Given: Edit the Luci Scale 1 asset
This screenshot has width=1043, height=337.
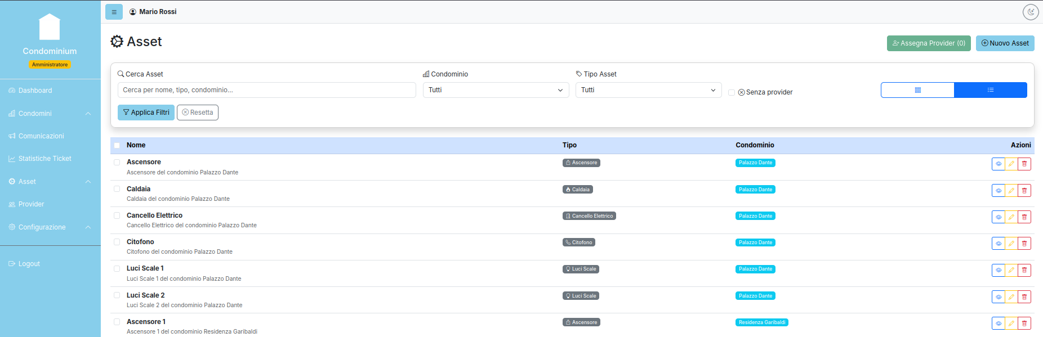Looking at the screenshot, I should pos(1011,271).
